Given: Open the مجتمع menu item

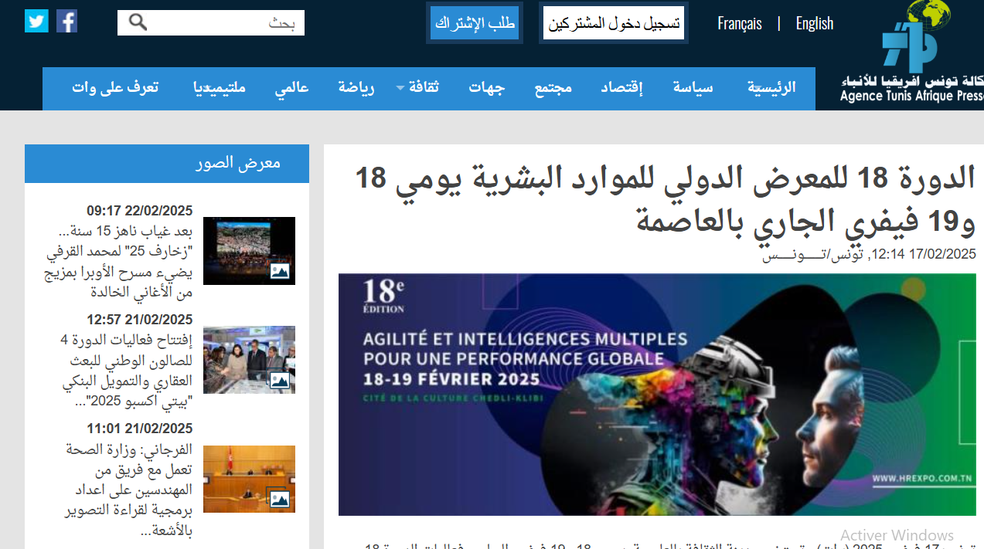Looking at the screenshot, I should tap(553, 87).
